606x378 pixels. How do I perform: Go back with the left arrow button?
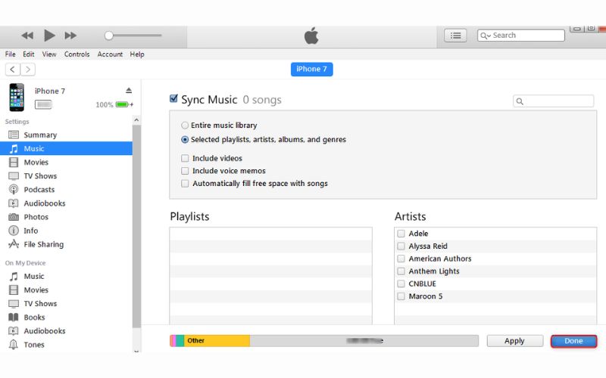(13, 70)
